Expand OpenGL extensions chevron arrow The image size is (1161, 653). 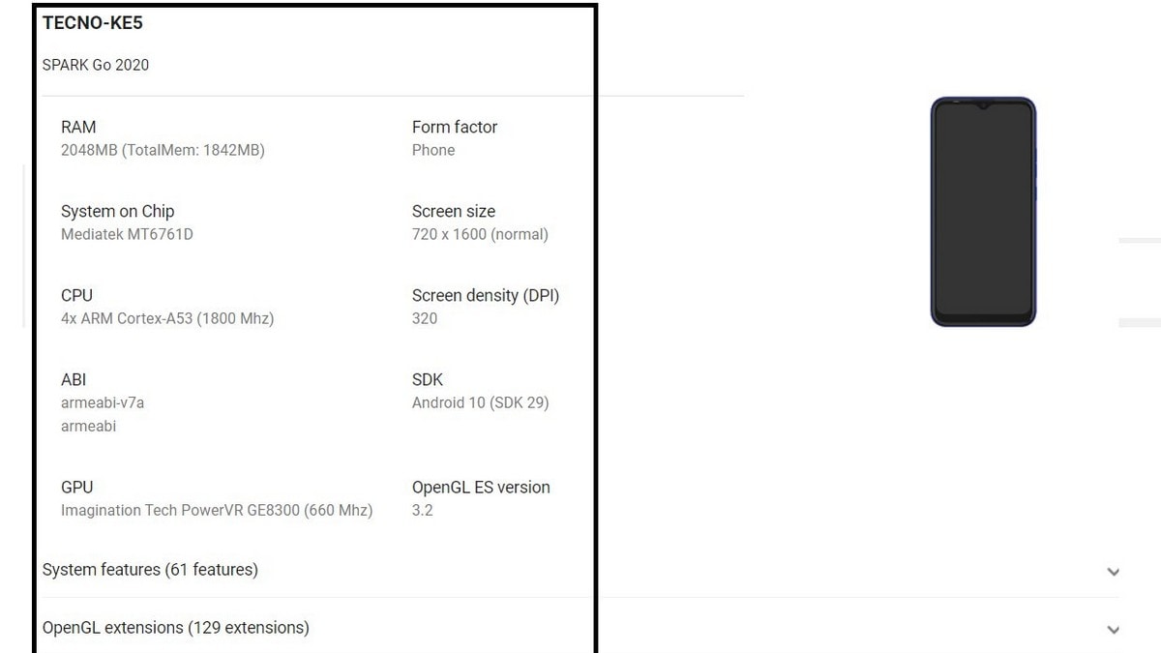[1113, 630]
